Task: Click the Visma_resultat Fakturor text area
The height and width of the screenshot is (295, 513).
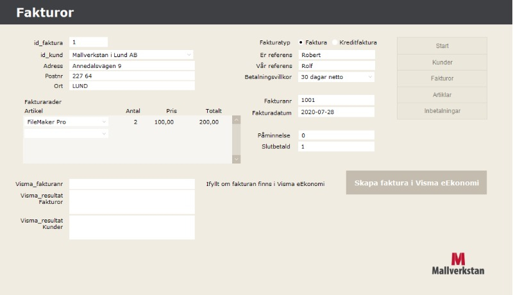Action: pyautogui.click(x=132, y=202)
